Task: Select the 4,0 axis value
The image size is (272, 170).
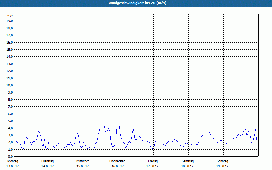Action: [11, 128]
